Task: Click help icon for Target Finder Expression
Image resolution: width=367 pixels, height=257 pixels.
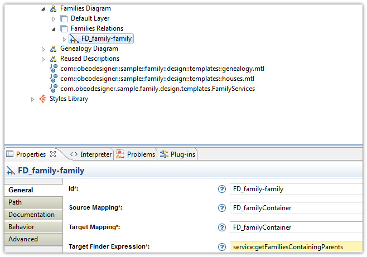Action: tap(222, 246)
